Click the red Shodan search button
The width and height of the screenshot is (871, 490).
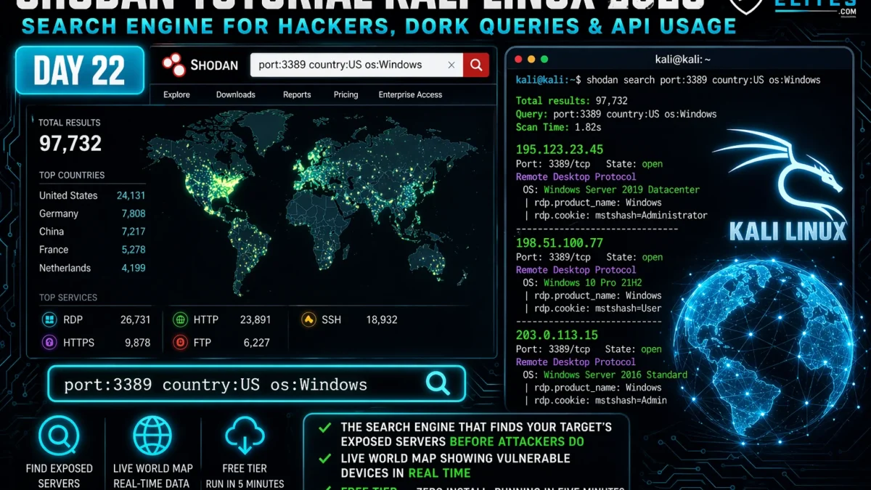click(x=476, y=65)
